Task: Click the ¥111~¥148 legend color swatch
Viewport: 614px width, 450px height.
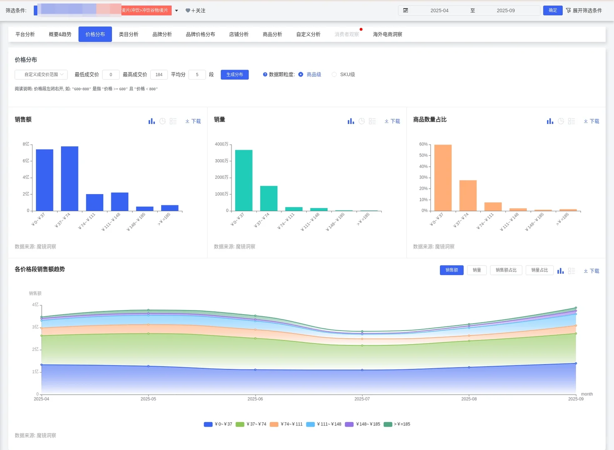Action: (311, 424)
